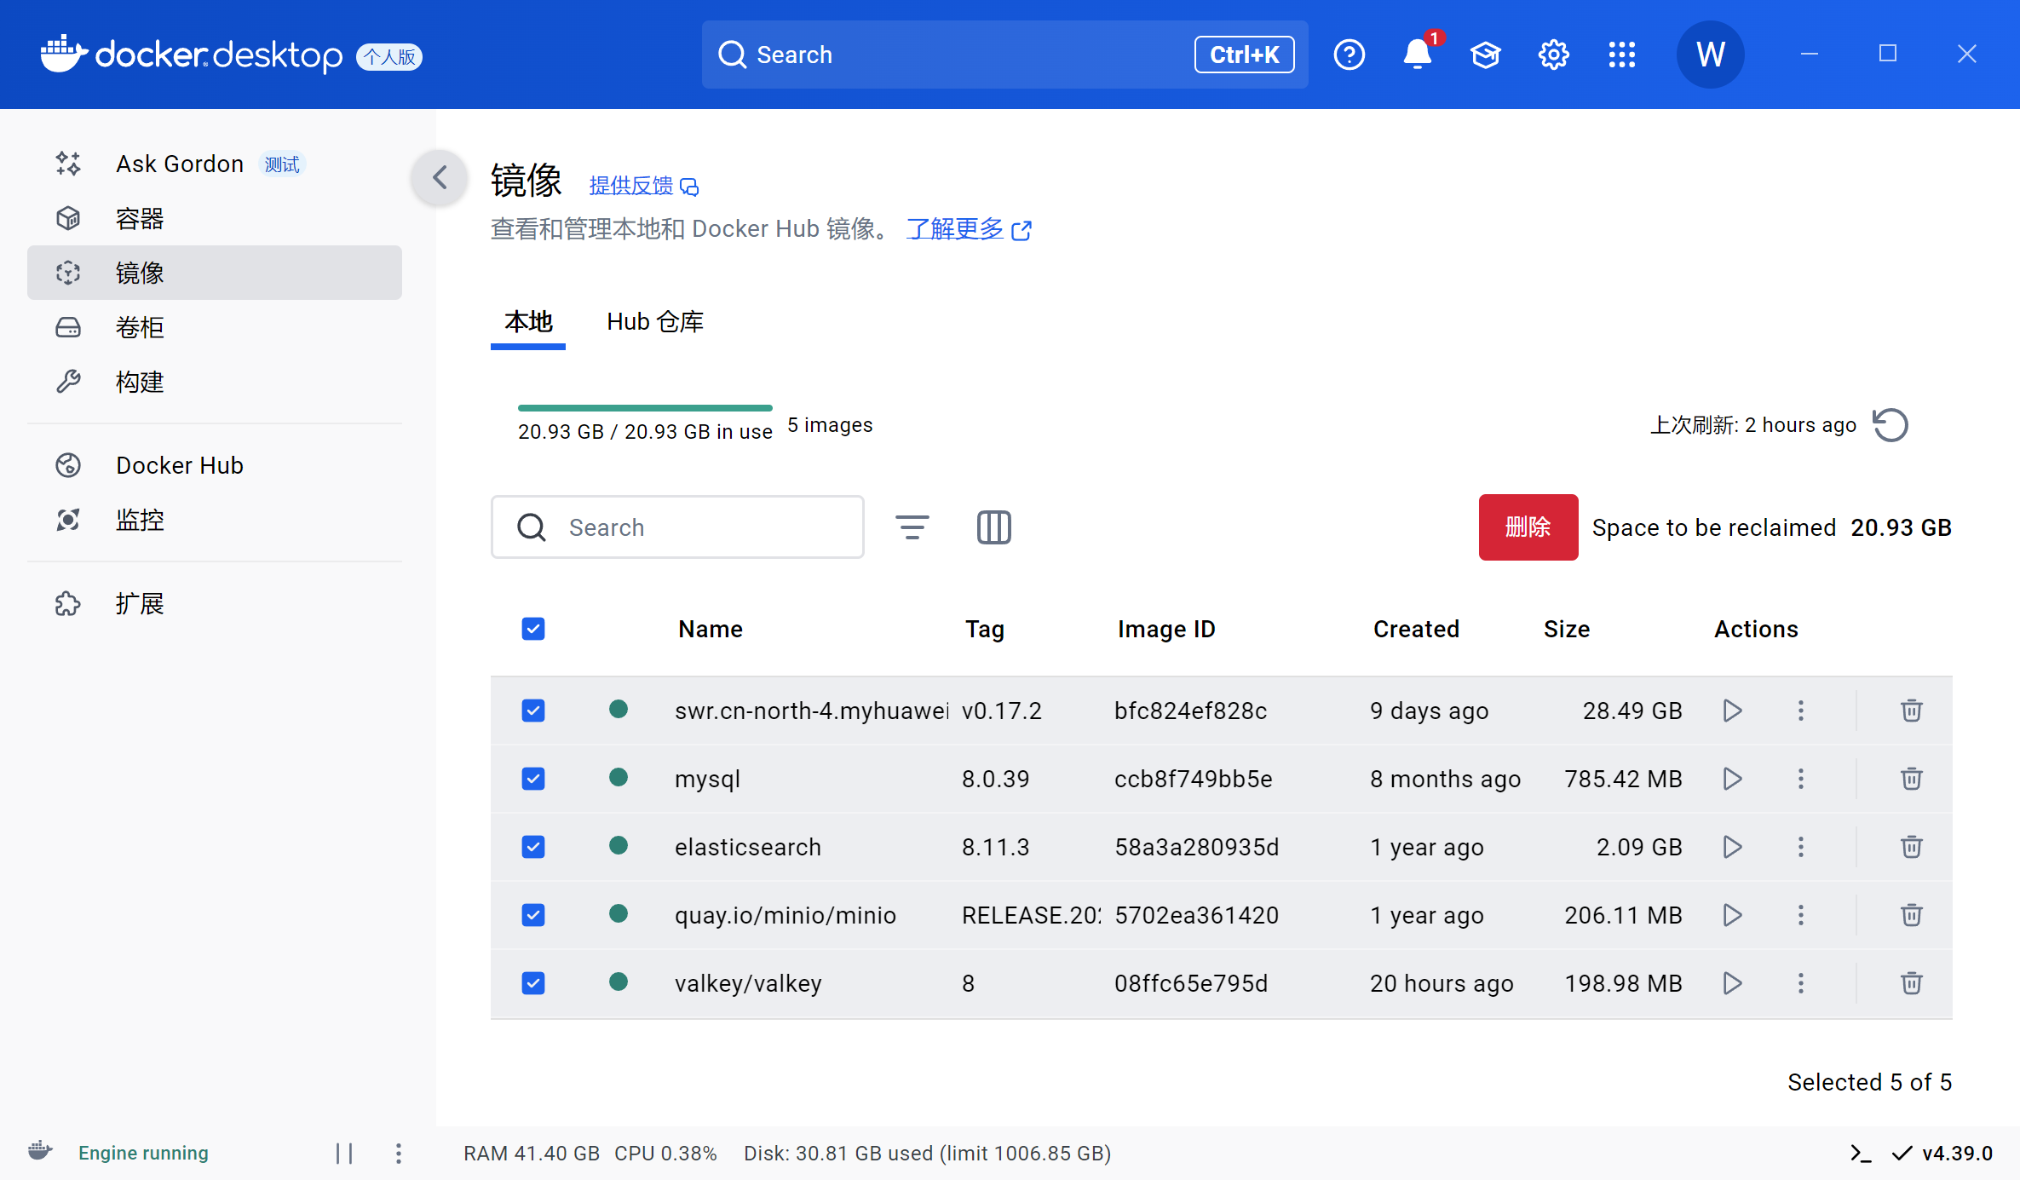Delete the elasticsearch image with trash icon
The width and height of the screenshot is (2020, 1180).
[x=1911, y=847]
